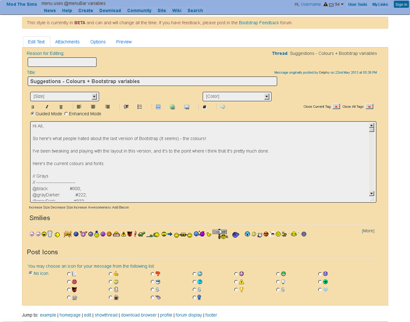Switch to the Attachments tab
Viewport: 410px width, 322px height.
[x=67, y=41]
